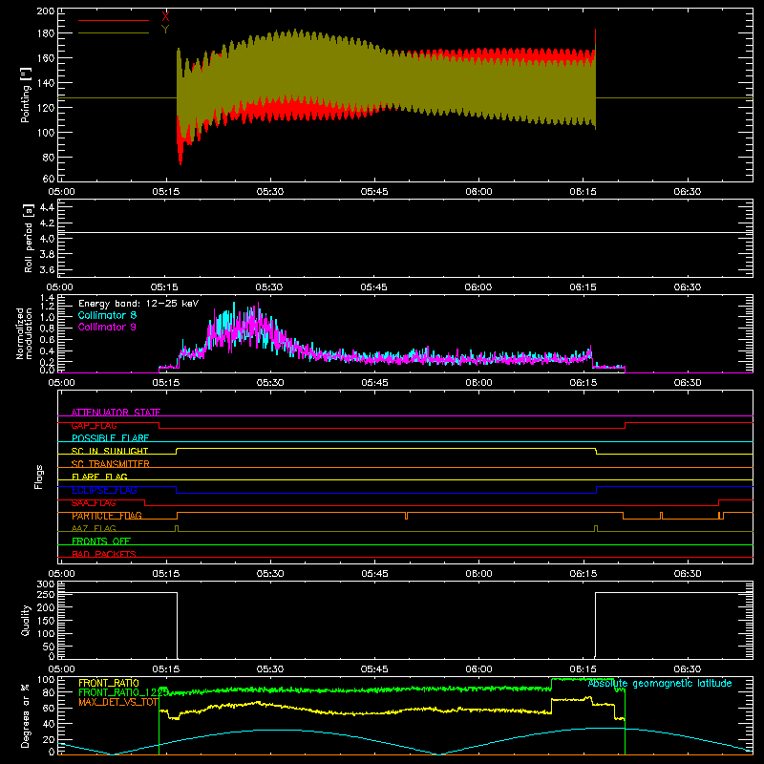Select the FLARE_FLAG label

click(99, 477)
